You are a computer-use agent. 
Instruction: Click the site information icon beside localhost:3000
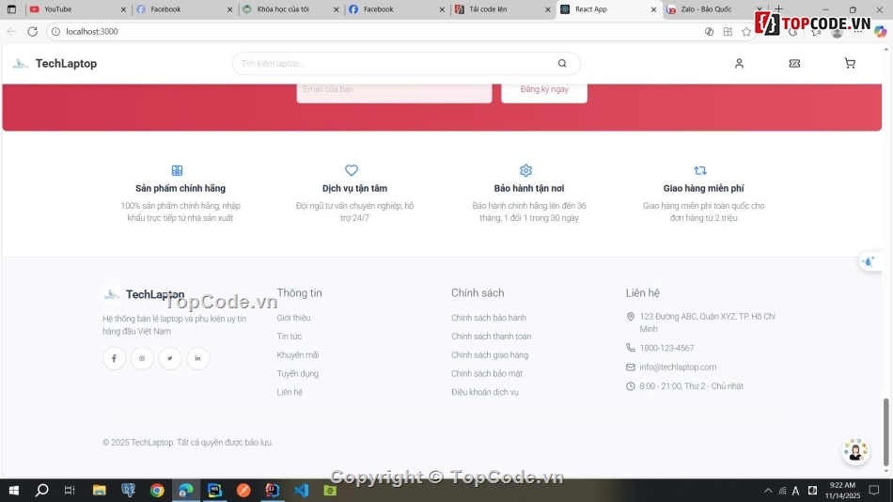pos(55,31)
